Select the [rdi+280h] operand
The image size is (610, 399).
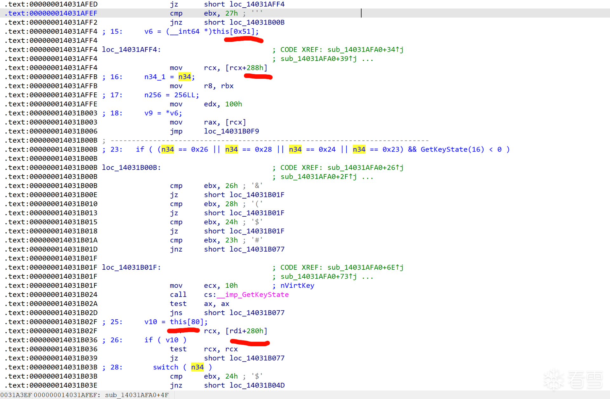[x=246, y=331]
